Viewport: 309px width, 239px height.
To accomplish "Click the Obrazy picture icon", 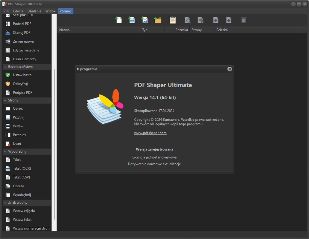I will click(x=8, y=186).
